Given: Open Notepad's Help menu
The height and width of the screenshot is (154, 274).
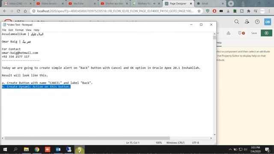Looking at the screenshot, I should click(x=36, y=30).
